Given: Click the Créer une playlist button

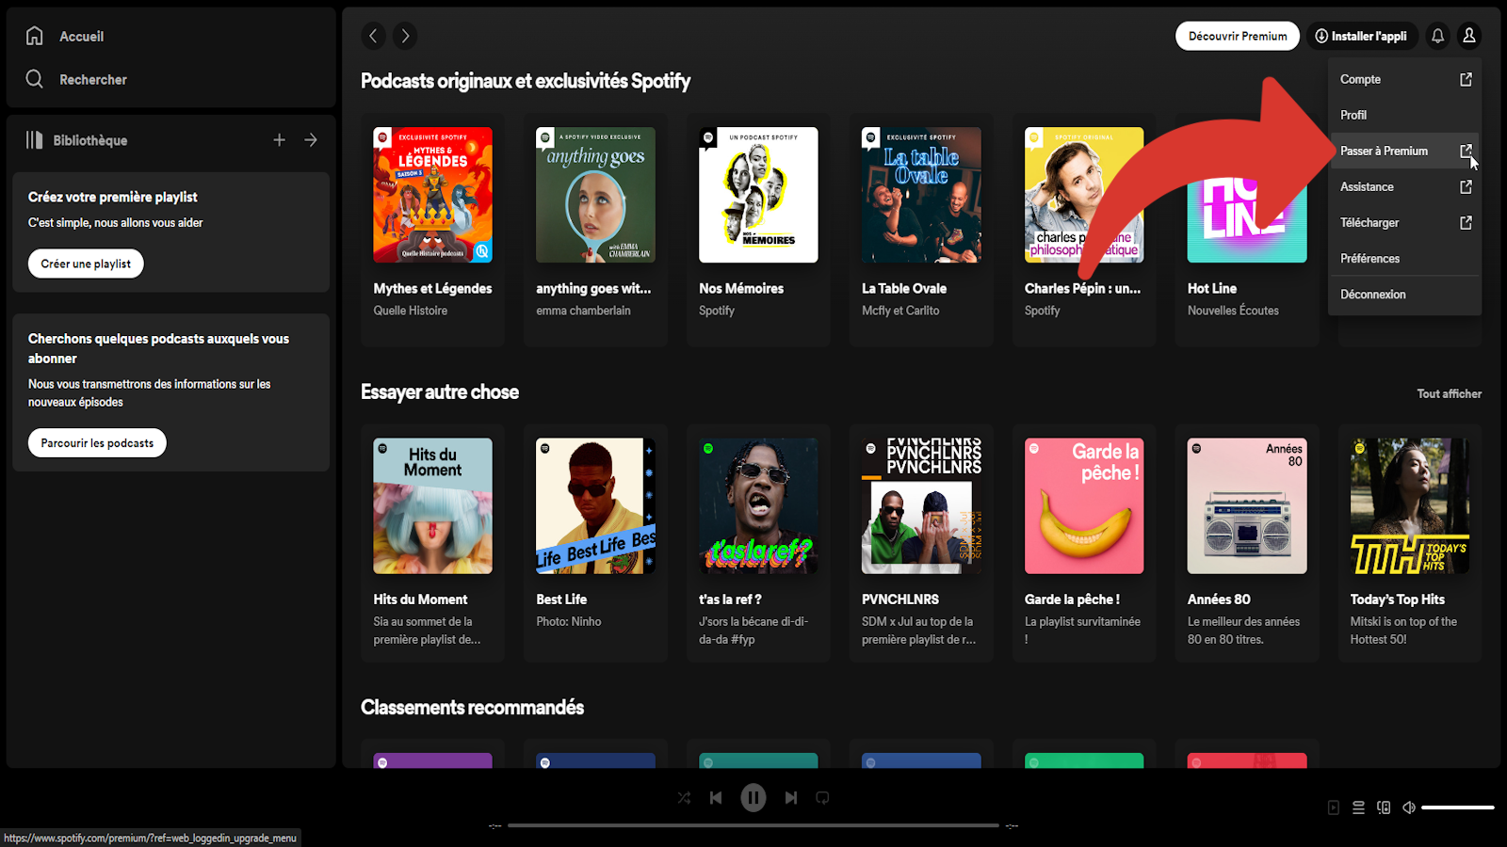Looking at the screenshot, I should coord(86,264).
